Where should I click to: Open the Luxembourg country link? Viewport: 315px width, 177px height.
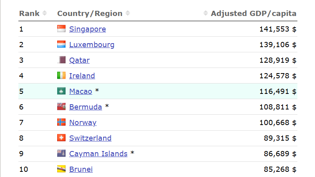[x=92, y=45]
